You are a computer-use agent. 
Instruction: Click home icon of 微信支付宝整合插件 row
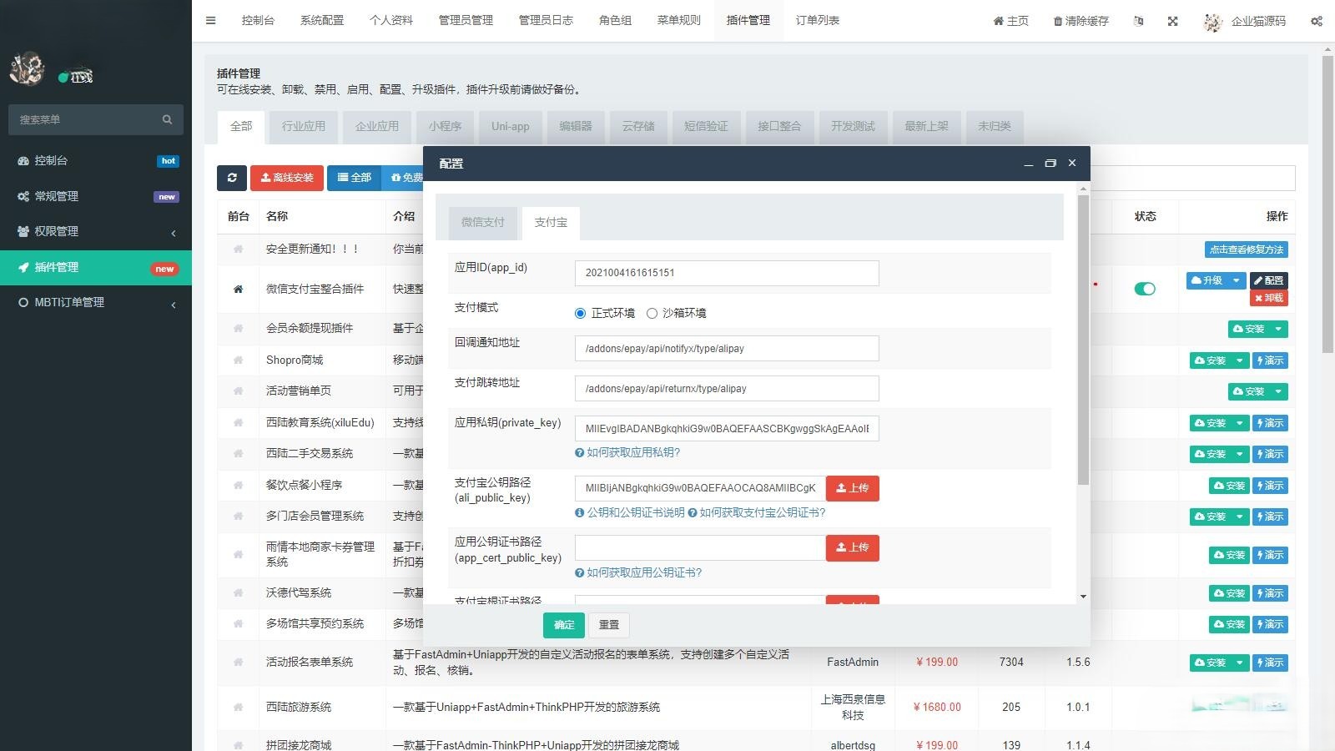click(x=238, y=289)
